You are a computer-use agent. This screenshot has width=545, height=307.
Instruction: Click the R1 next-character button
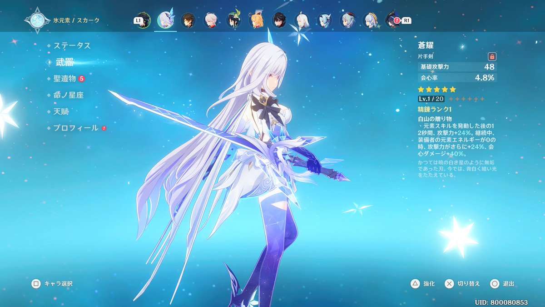pyautogui.click(x=407, y=20)
